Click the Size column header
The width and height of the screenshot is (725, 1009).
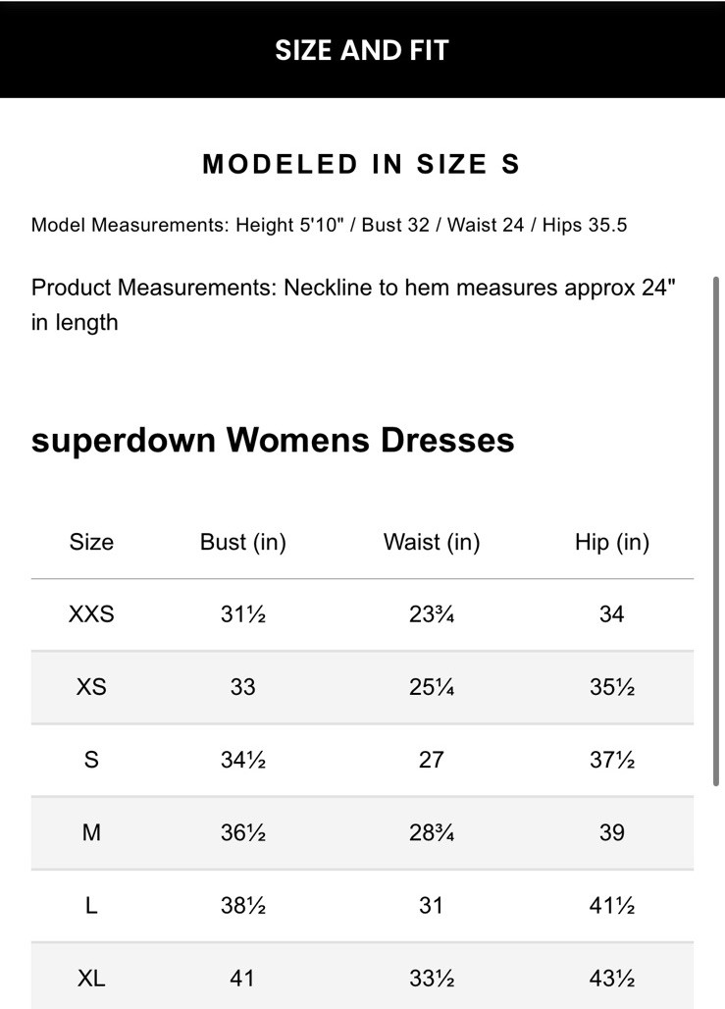91,542
